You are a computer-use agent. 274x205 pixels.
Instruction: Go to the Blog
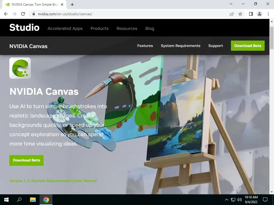150,28
